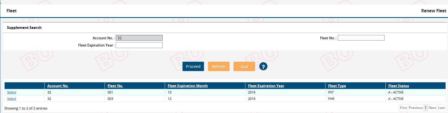
Task: Sort by Fleet Type column header
Action: [x=337, y=86]
